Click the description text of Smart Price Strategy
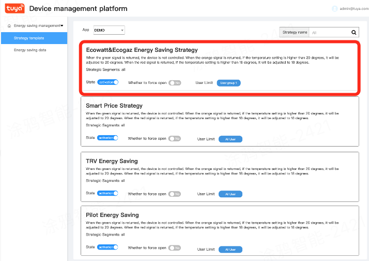369x261 pixels. 212,116
